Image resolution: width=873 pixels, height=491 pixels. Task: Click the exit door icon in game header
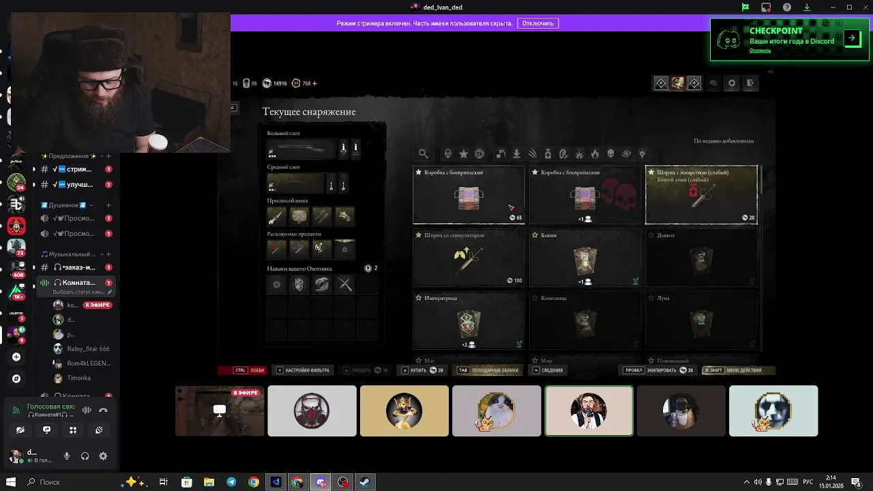(750, 83)
